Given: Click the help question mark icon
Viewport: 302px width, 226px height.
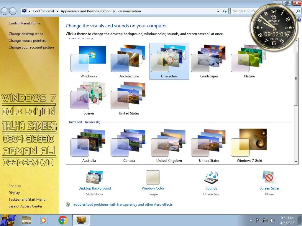Looking at the screenshot, I should [x=299, y=20].
